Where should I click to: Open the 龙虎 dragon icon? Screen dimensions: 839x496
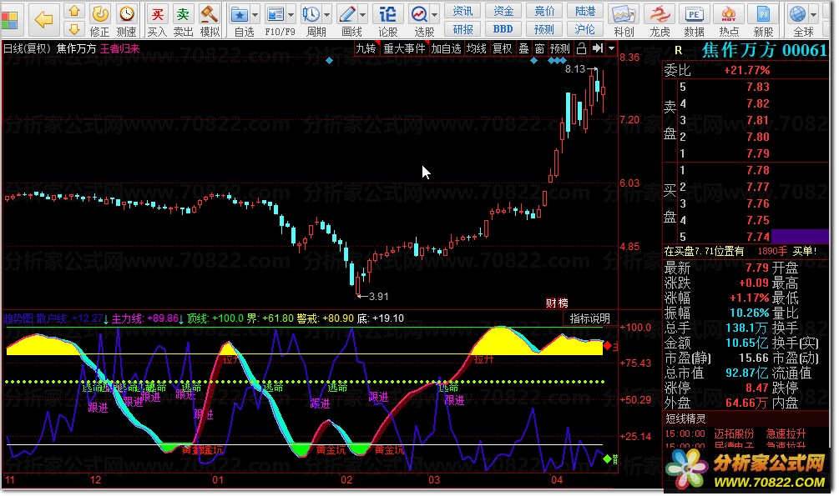coord(660,14)
